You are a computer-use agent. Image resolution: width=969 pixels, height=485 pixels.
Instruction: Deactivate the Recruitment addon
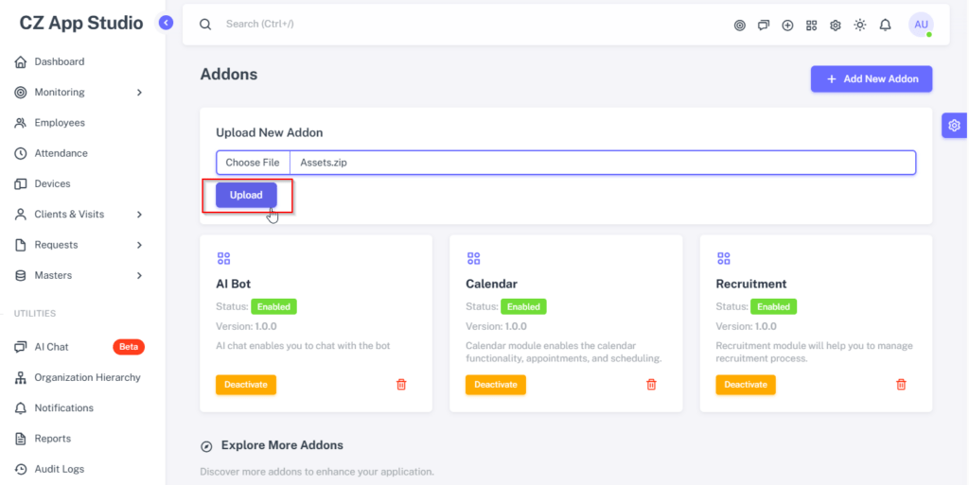tap(746, 385)
